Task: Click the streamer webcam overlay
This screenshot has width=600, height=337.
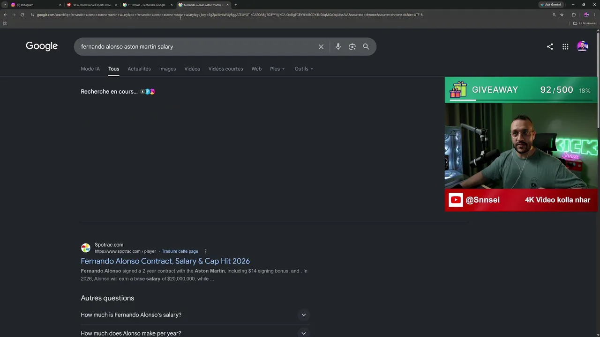Action: (521, 146)
